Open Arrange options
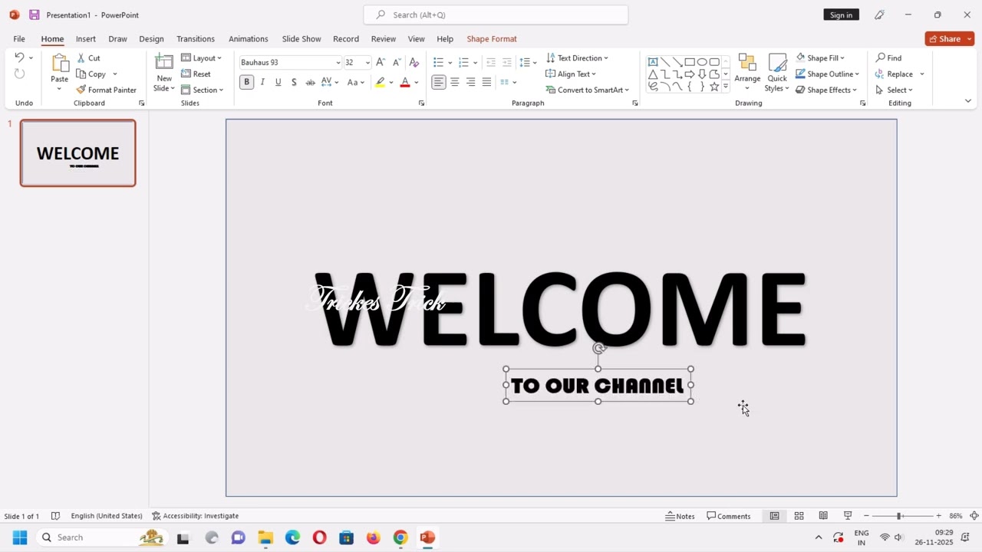Screen dimensions: 982x552 click(747, 73)
